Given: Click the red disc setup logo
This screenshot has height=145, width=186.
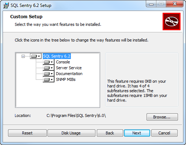Looking at the screenshot, I should 171,21.
